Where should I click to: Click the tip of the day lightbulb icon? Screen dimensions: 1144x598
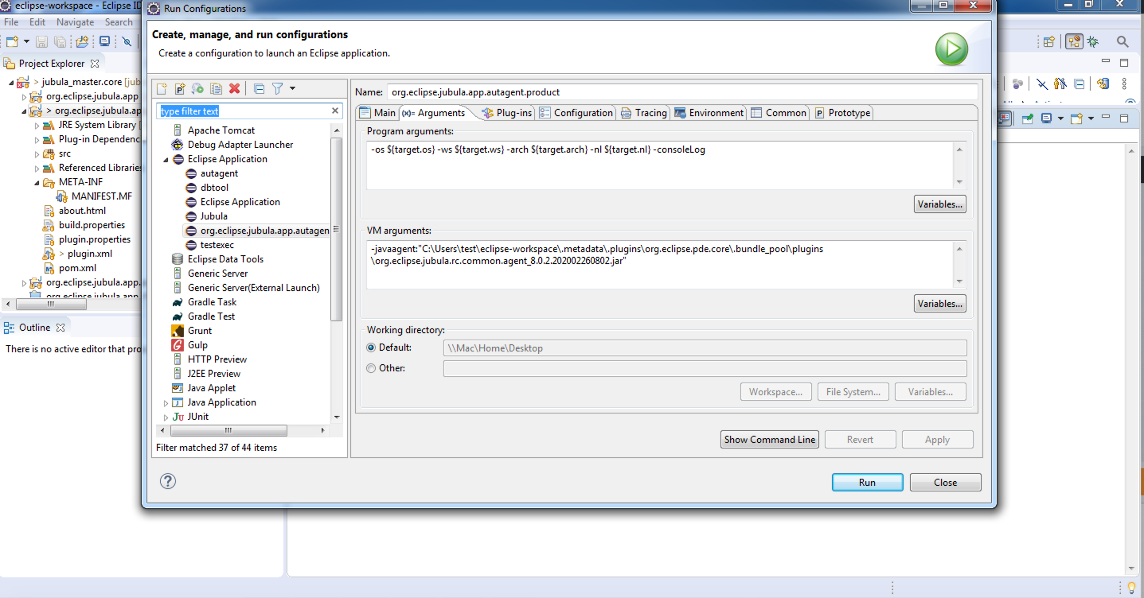(1131, 588)
